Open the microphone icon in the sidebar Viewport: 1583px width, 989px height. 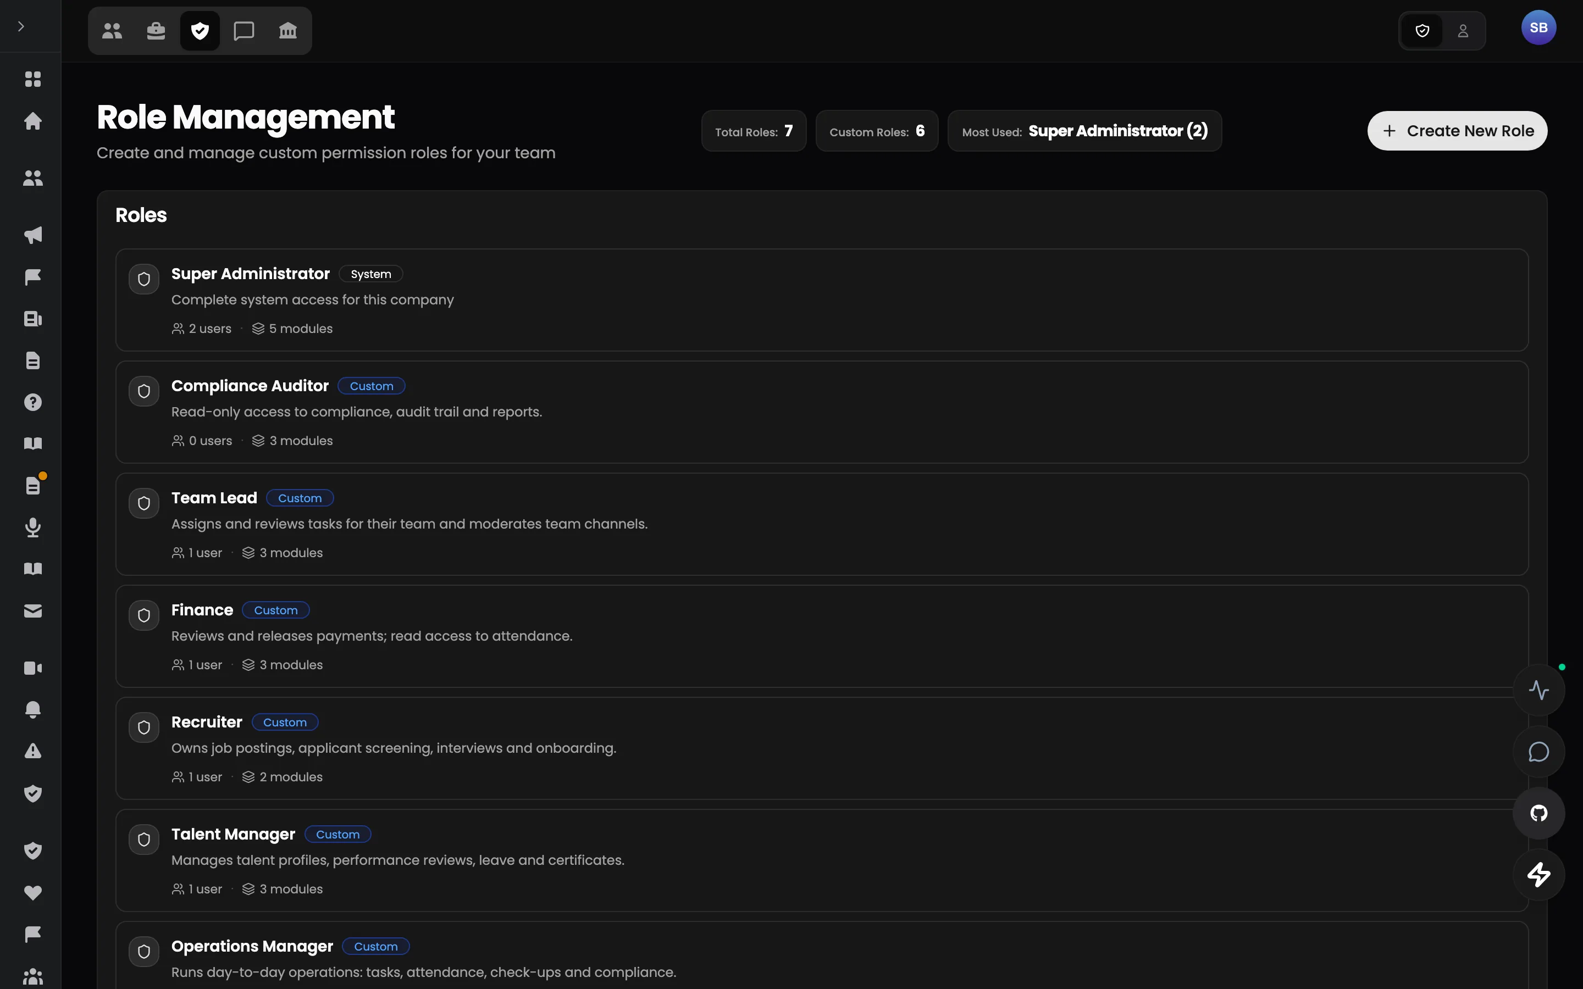[33, 527]
